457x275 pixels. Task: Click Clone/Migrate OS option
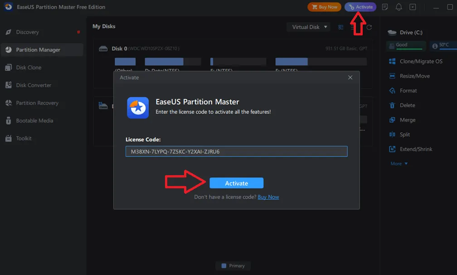point(421,62)
